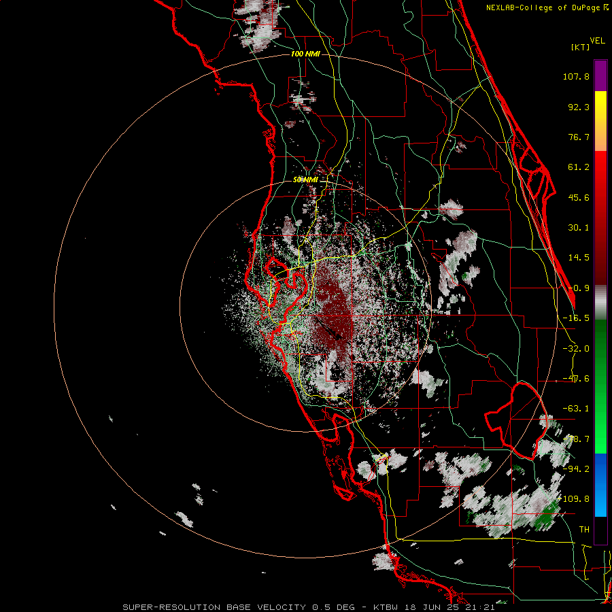Click the 100 NMI range ring label
Viewport: 612px width, 612px height.
pos(305,54)
